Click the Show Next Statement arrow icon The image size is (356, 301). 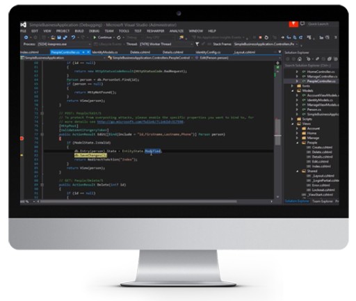[x=282, y=38]
